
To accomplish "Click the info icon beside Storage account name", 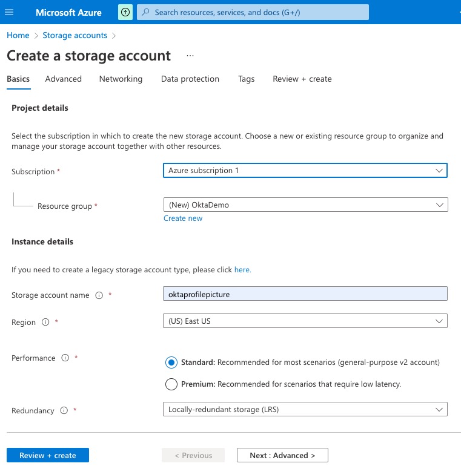I will 99,295.
